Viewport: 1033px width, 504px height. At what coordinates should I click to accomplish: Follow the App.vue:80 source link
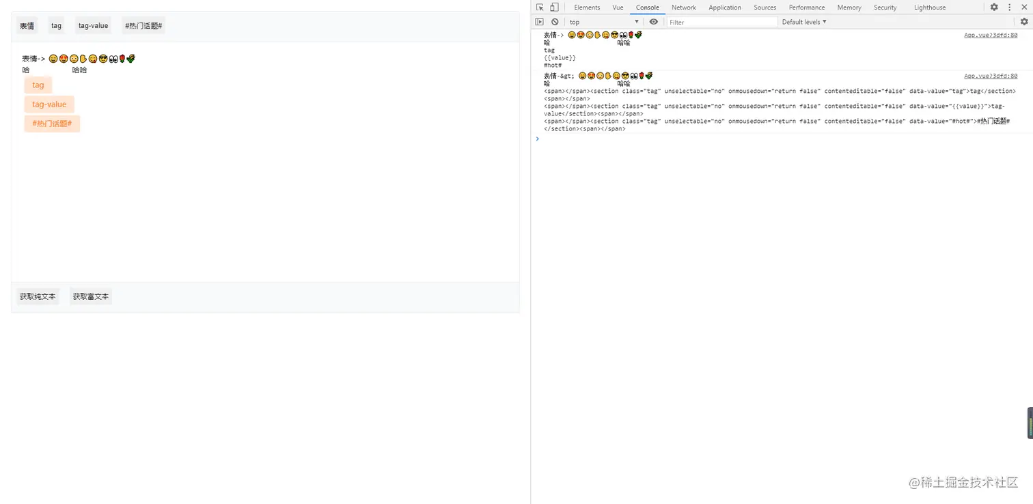click(991, 35)
